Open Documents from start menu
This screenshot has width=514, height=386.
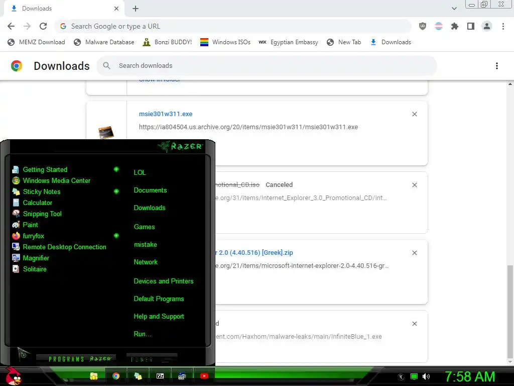click(150, 190)
